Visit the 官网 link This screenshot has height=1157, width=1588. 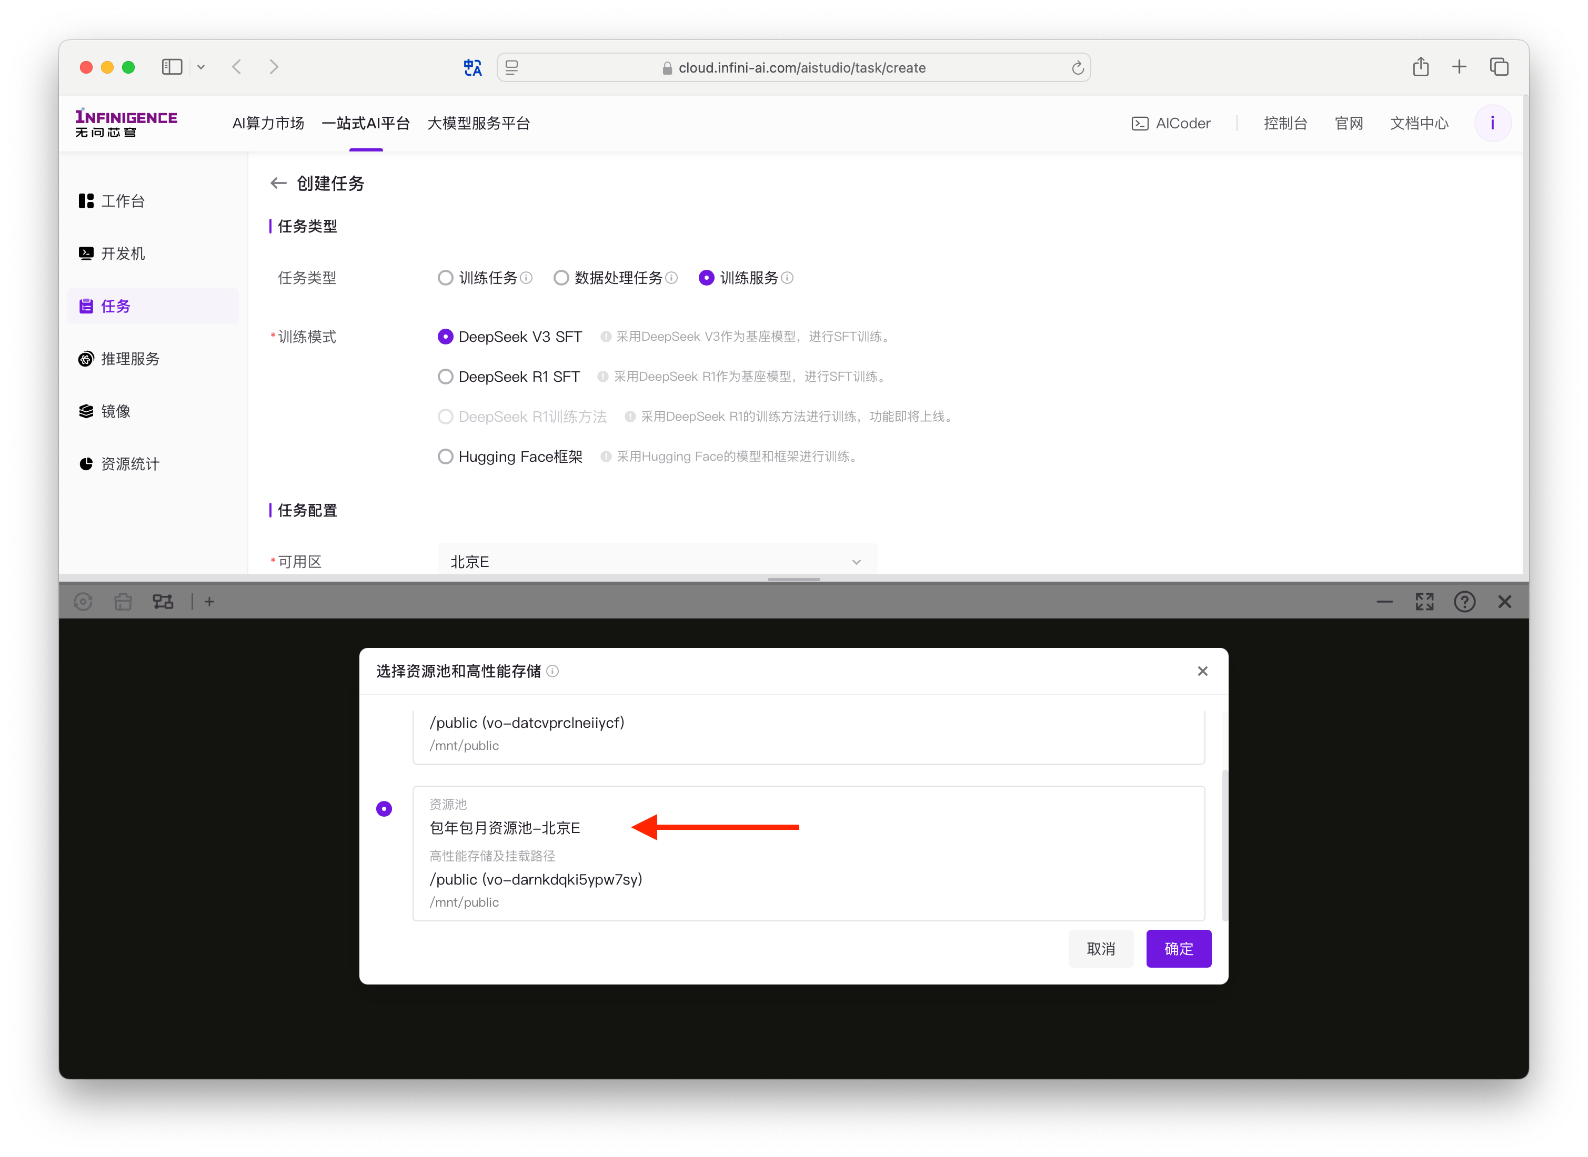click(1349, 123)
